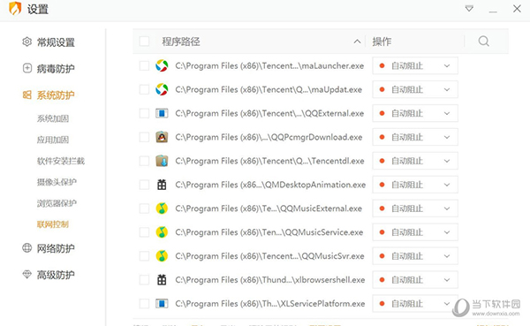The height and width of the screenshot is (326, 530).
Task: Go to 浏览器保护 sub-item
Action: (x=57, y=203)
